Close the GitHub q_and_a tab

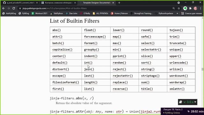(37, 3)
